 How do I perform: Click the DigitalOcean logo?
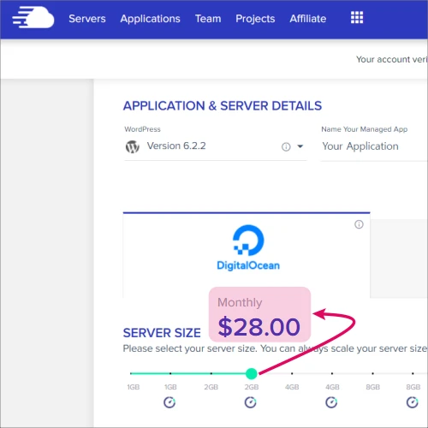coord(248,247)
